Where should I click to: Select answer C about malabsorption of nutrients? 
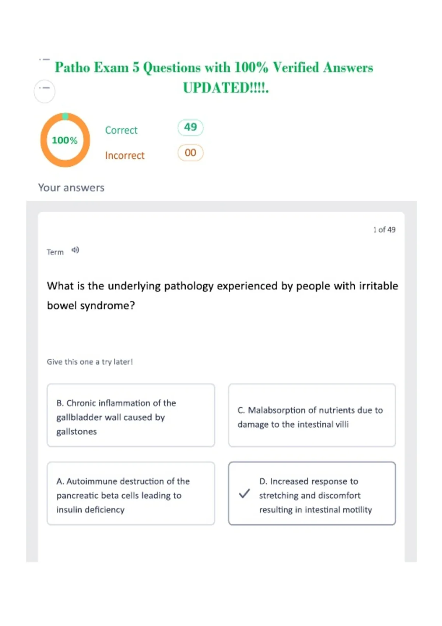(x=312, y=415)
